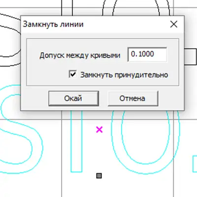Select the magenta X marker on canvas
Screen dimensions: 197x197
(99, 130)
